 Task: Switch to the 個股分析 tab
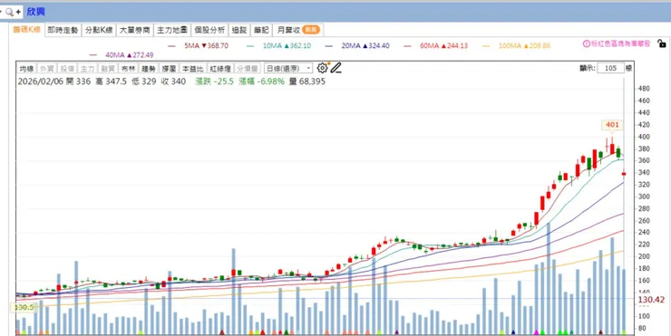tap(209, 30)
